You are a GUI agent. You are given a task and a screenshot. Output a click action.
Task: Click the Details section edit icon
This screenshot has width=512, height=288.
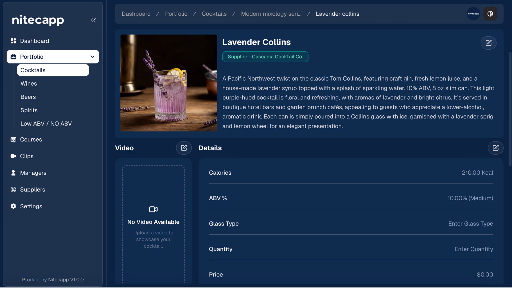click(x=495, y=148)
